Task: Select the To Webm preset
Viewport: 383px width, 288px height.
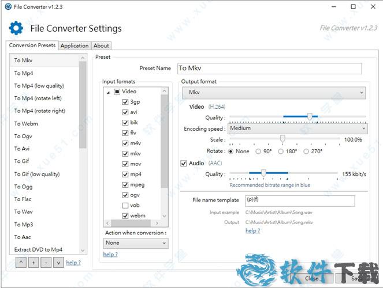Action: tap(26, 123)
